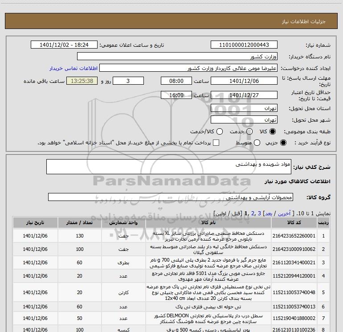Click the جزئیات اطلاعات نیاز header title
This screenshot has width=343, height=332.
pos(303,21)
